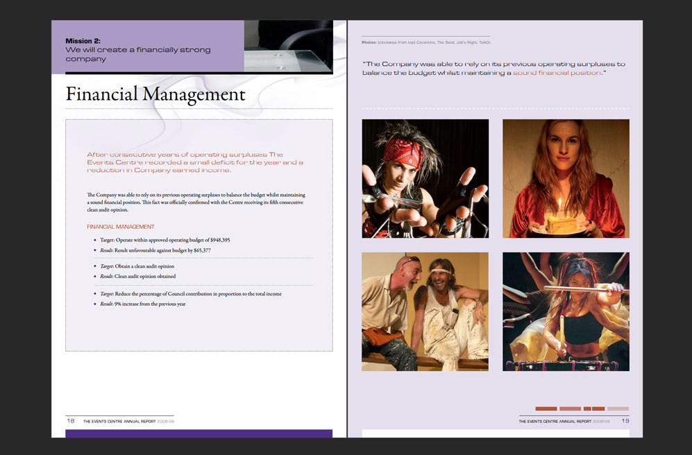
Task: Click the pale pink last bar swatch
Action: coord(618,409)
